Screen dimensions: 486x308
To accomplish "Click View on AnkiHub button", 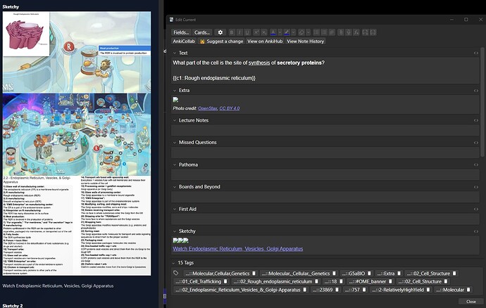I will (x=265, y=41).
